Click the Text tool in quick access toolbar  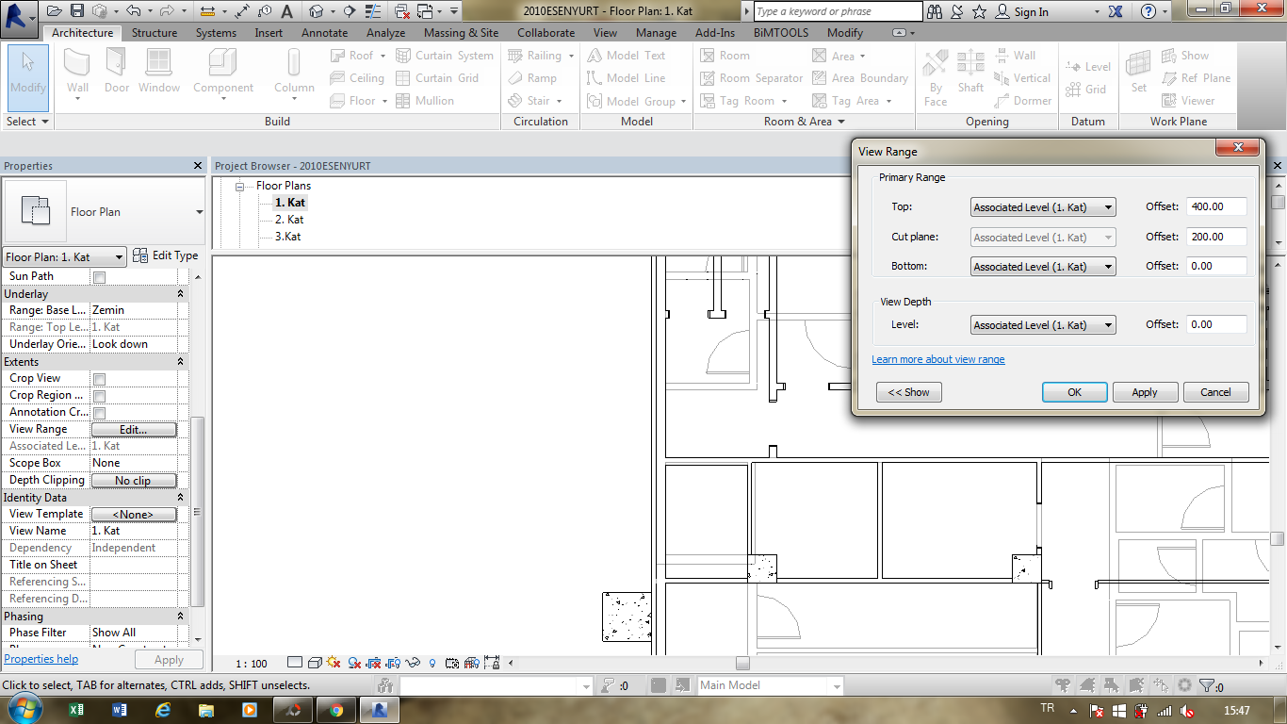(286, 11)
